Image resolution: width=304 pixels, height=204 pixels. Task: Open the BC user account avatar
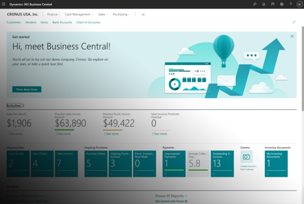point(300,4)
